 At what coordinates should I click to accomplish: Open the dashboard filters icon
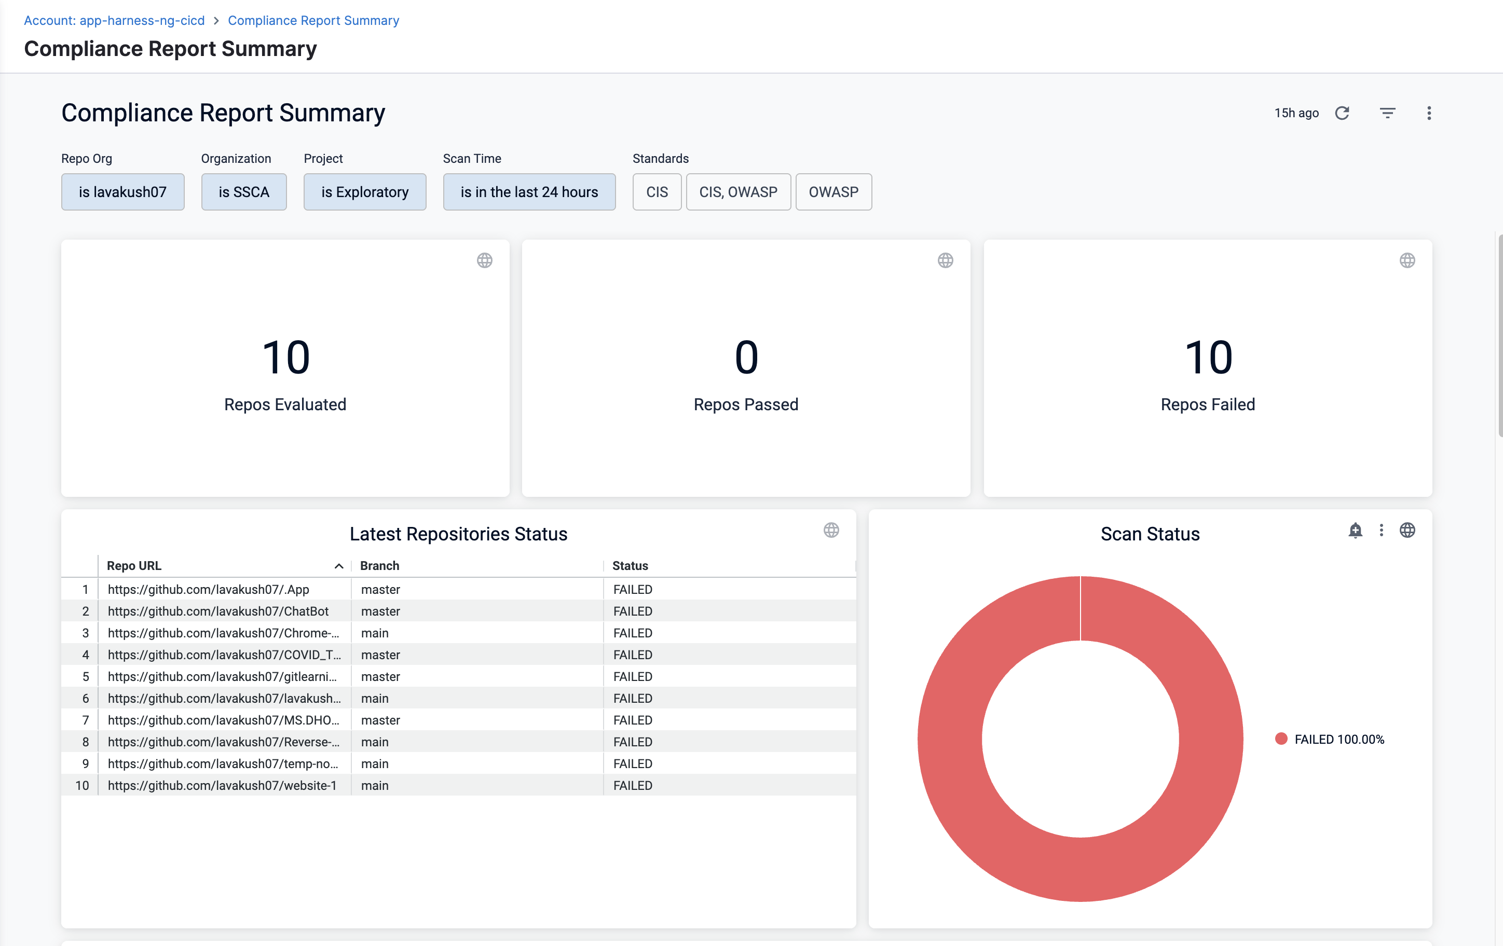(1387, 113)
